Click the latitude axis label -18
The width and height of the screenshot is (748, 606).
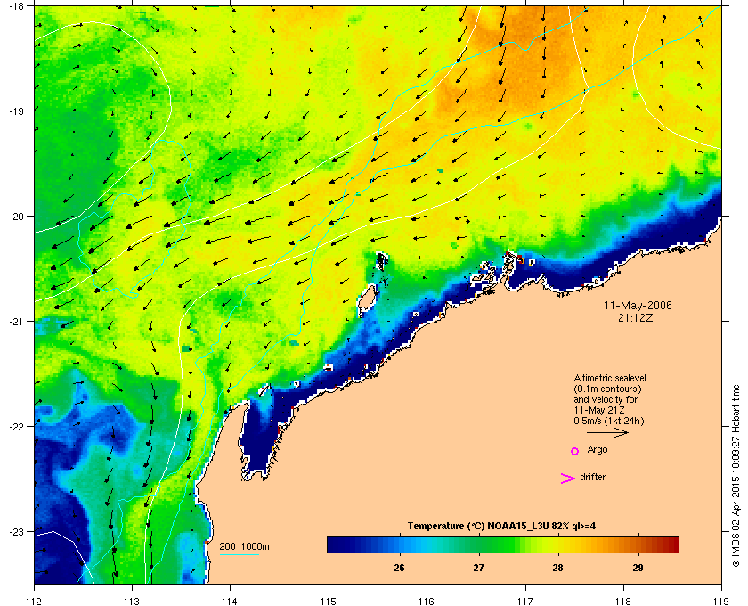pos(16,6)
